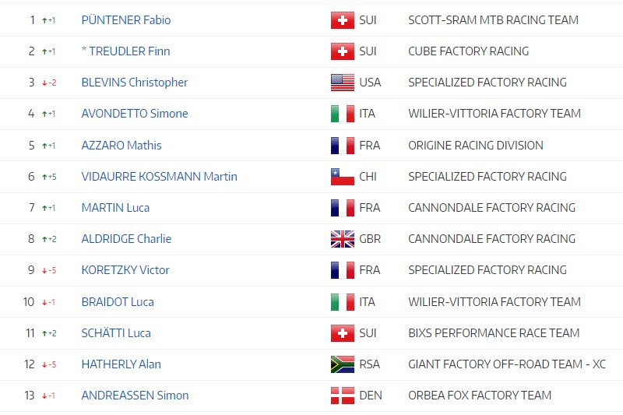The height and width of the screenshot is (415, 623).
Task: Click the BRAIDOT Luca name link
Action: pos(118,302)
